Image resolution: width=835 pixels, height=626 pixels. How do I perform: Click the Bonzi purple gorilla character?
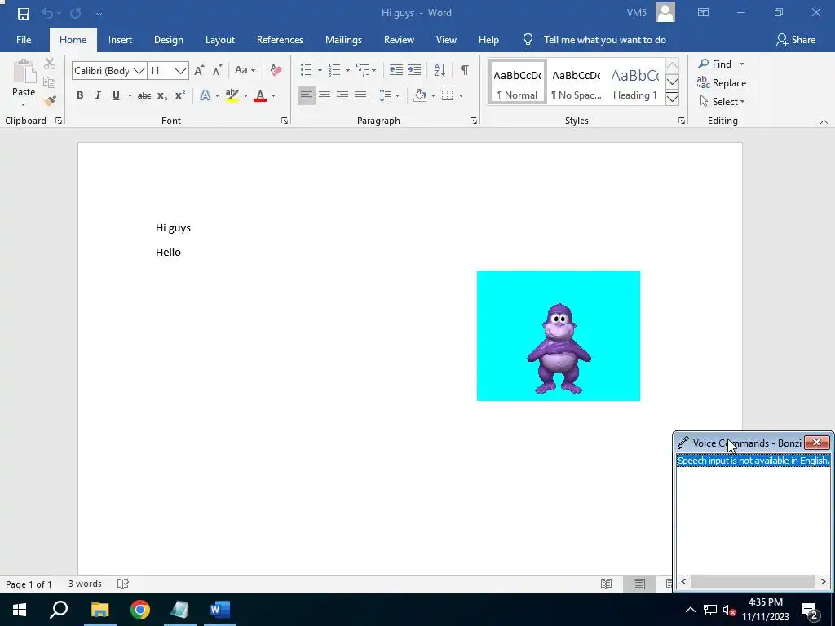click(x=559, y=349)
